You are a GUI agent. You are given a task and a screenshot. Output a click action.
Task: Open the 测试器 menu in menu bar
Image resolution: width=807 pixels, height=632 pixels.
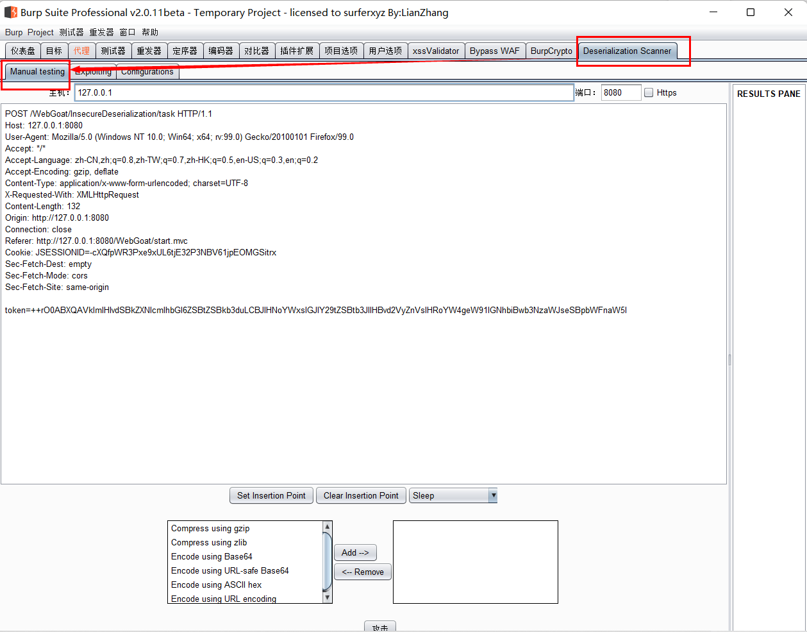(71, 32)
